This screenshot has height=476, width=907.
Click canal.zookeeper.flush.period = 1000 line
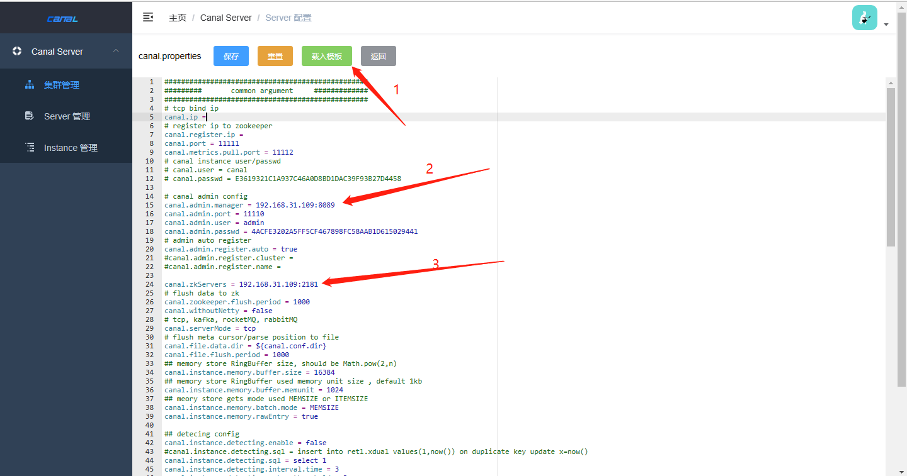coord(237,302)
